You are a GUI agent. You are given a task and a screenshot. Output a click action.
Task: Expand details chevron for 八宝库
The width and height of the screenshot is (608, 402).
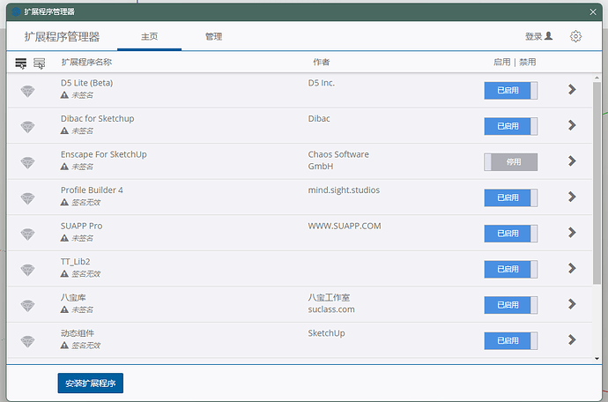(572, 304)
